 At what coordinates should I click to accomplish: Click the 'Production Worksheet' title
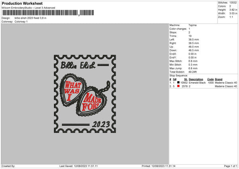(22, 3)
